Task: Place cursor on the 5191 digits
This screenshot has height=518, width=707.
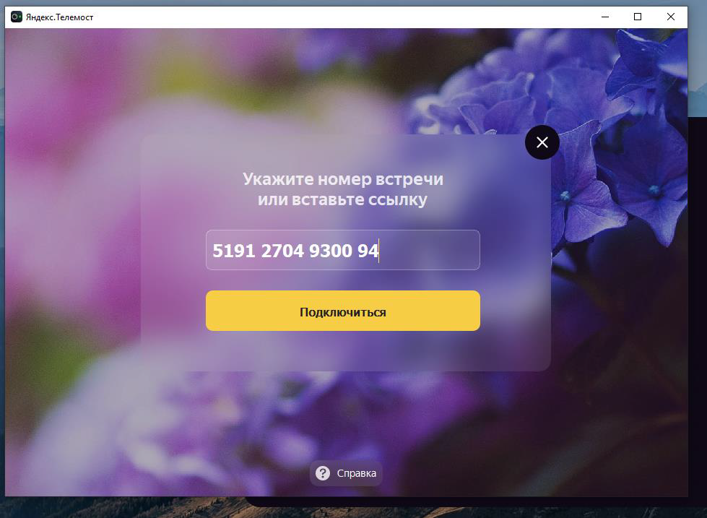Action: click(x=233, y=251)
